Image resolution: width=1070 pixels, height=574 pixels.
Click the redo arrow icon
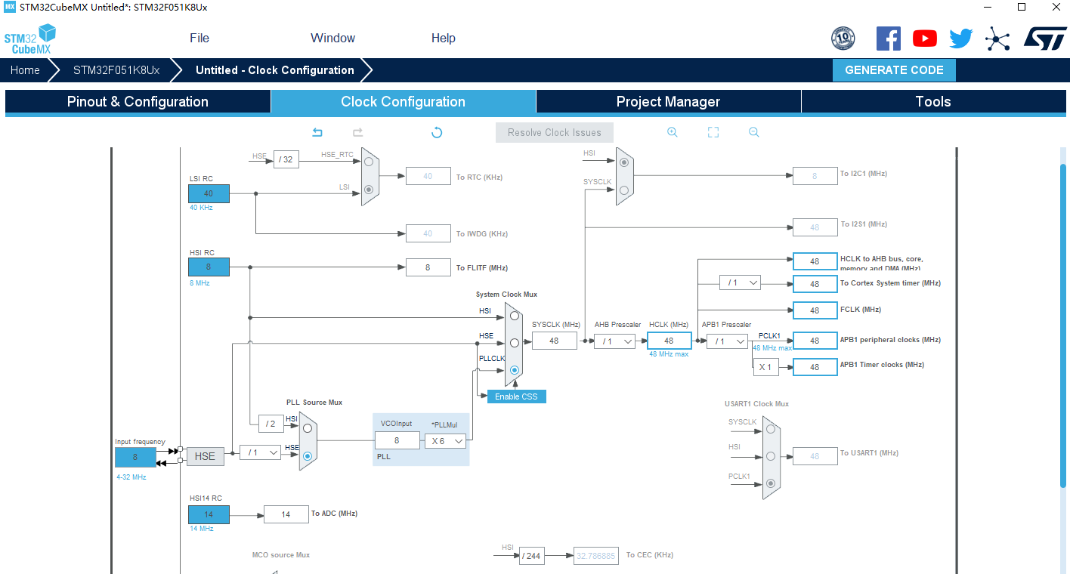pos(358,132)
